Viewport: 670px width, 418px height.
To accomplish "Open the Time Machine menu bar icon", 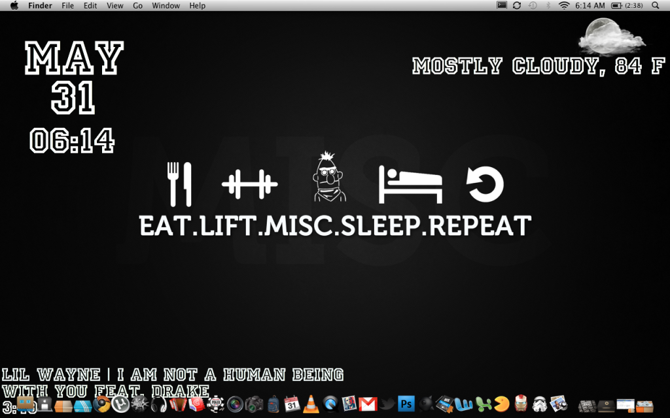I will pyautogui.click(x=533, y=5).
